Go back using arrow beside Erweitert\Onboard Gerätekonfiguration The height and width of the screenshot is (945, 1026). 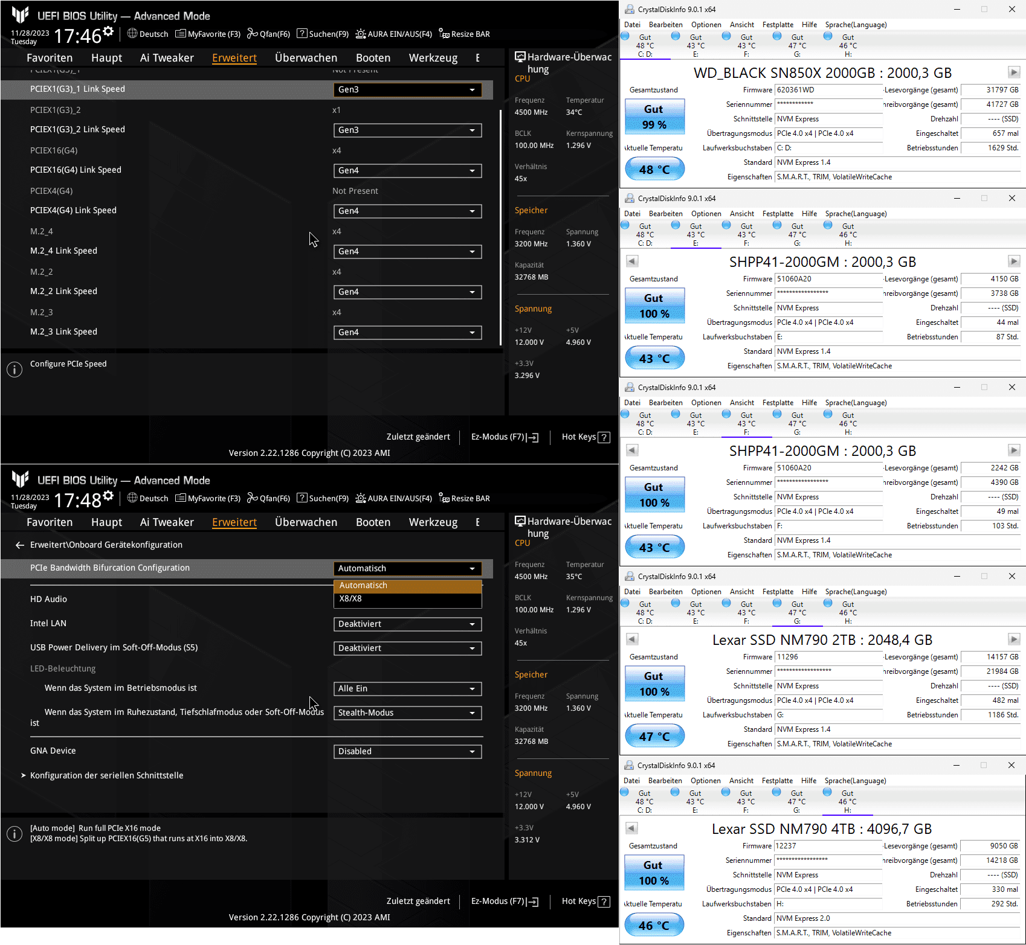20,545
